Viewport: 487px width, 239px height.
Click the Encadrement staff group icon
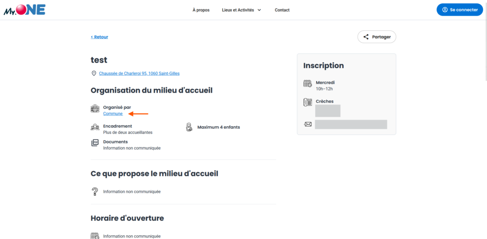(x=95, y=127)
